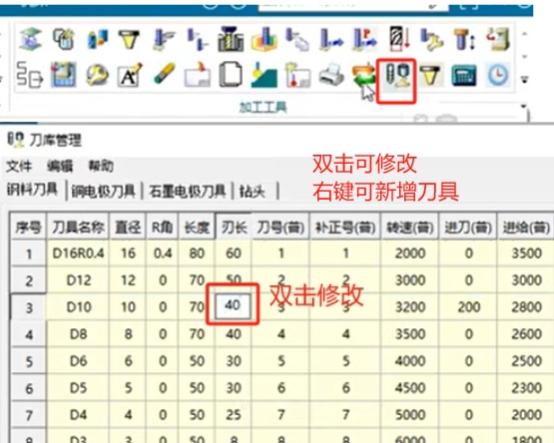554x443 pixels.
Task: Click the yellow wrench settings icon
Action: (97, 75)
